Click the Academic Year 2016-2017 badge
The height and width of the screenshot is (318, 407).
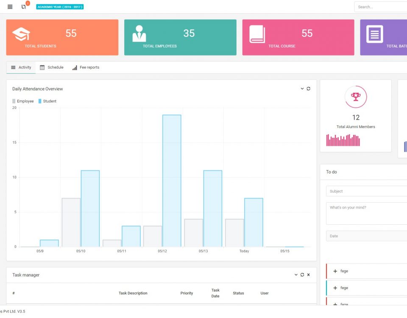(59, 7)
